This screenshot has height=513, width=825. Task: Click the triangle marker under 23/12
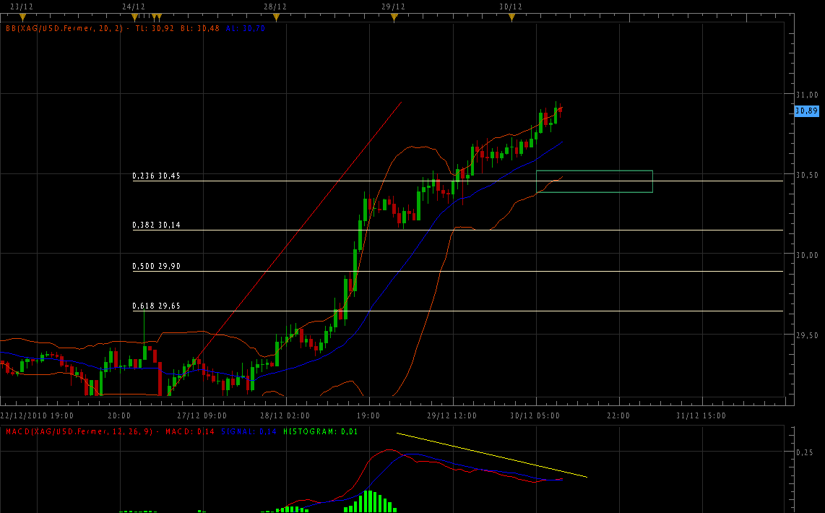pyautogui.click(x=22, y=17)
